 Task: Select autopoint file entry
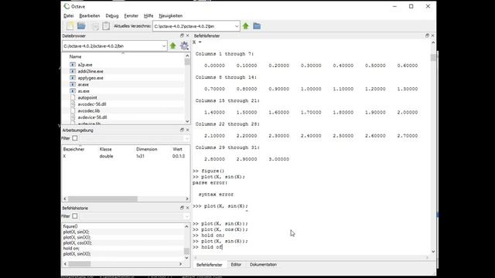87,98
